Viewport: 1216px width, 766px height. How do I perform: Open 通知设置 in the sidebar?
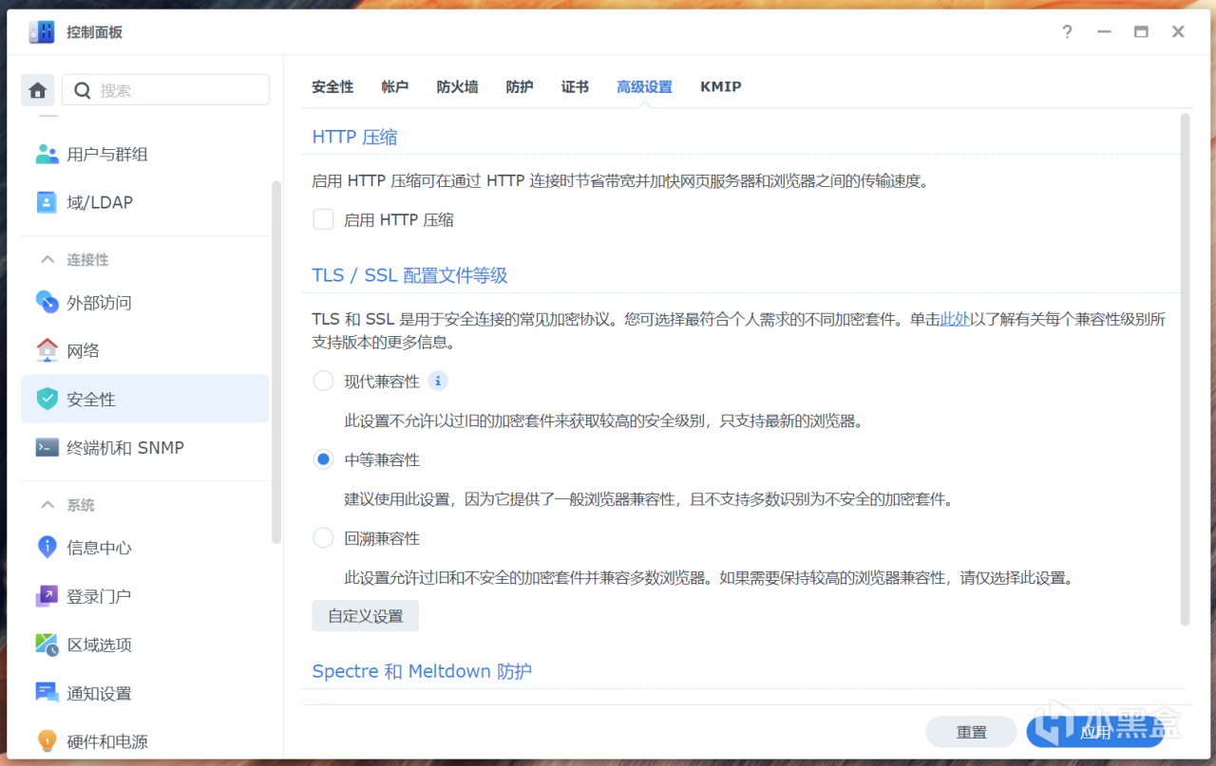click(145, 693)
